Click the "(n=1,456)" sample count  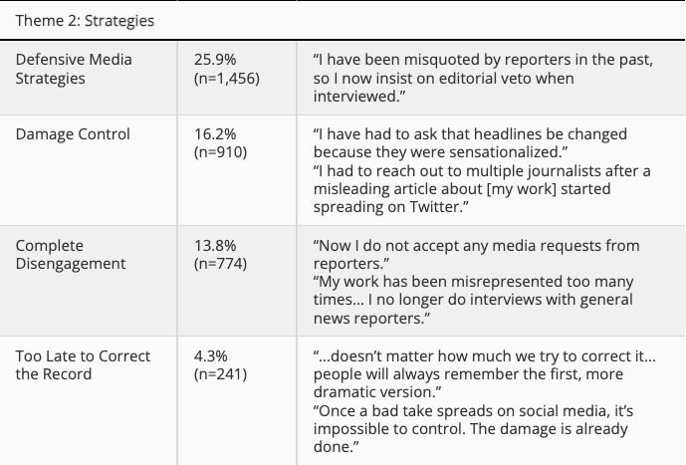[x=227, y=78]
